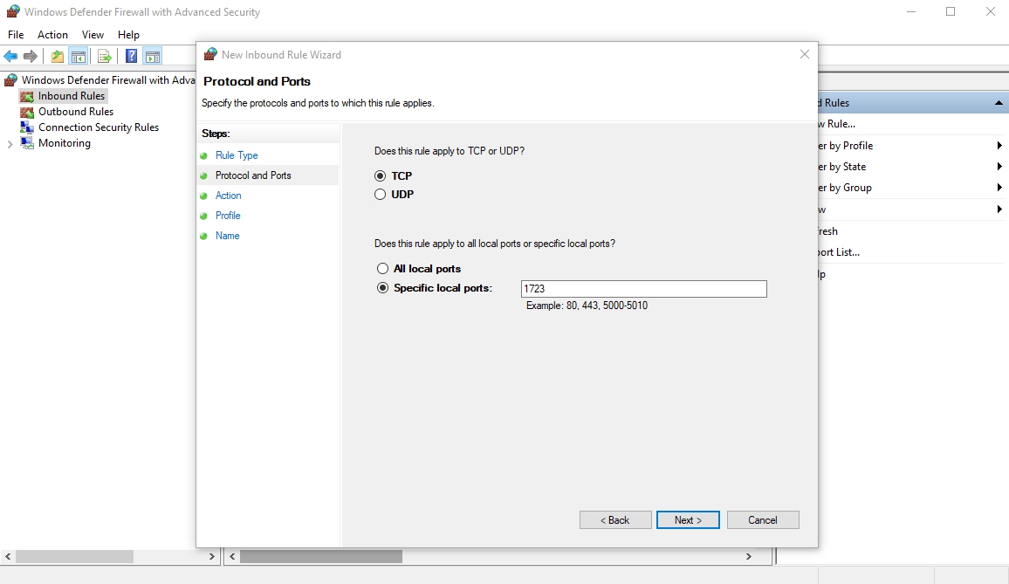
Task: Click the New Rule action in Actions pane
Action: click(837, 124)
